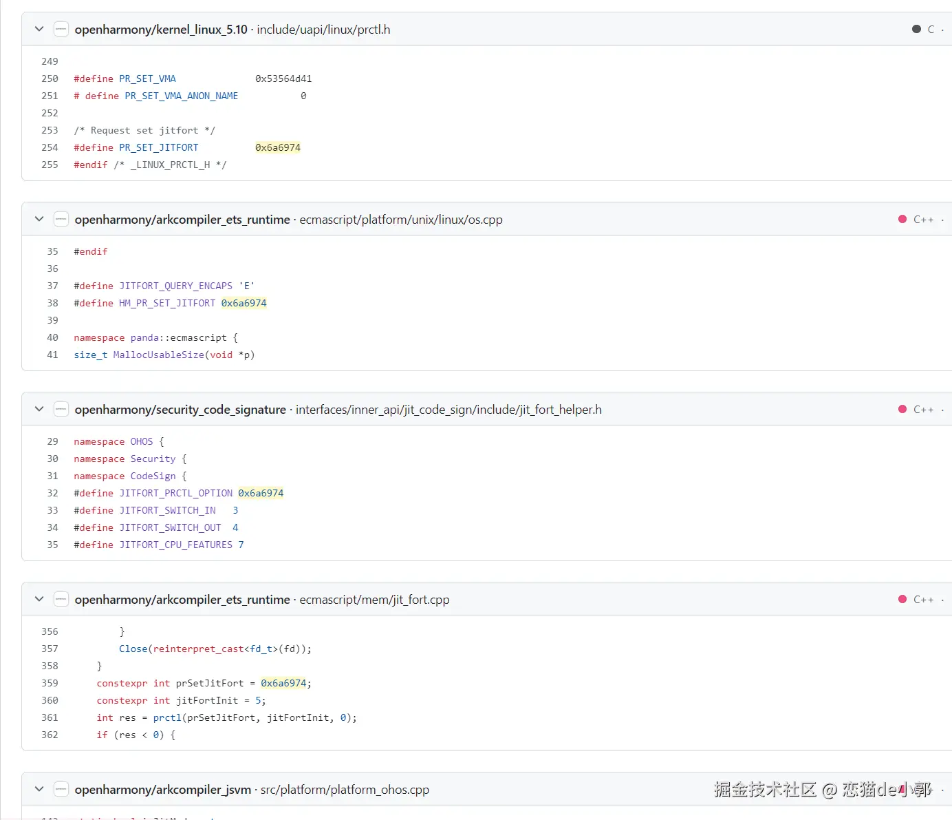Click the square icon beside openharmony/arkcompiler_jsvm

[x=61, y=789]
